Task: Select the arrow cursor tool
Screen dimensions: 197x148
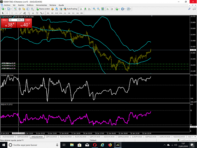Action: point(3,13)
